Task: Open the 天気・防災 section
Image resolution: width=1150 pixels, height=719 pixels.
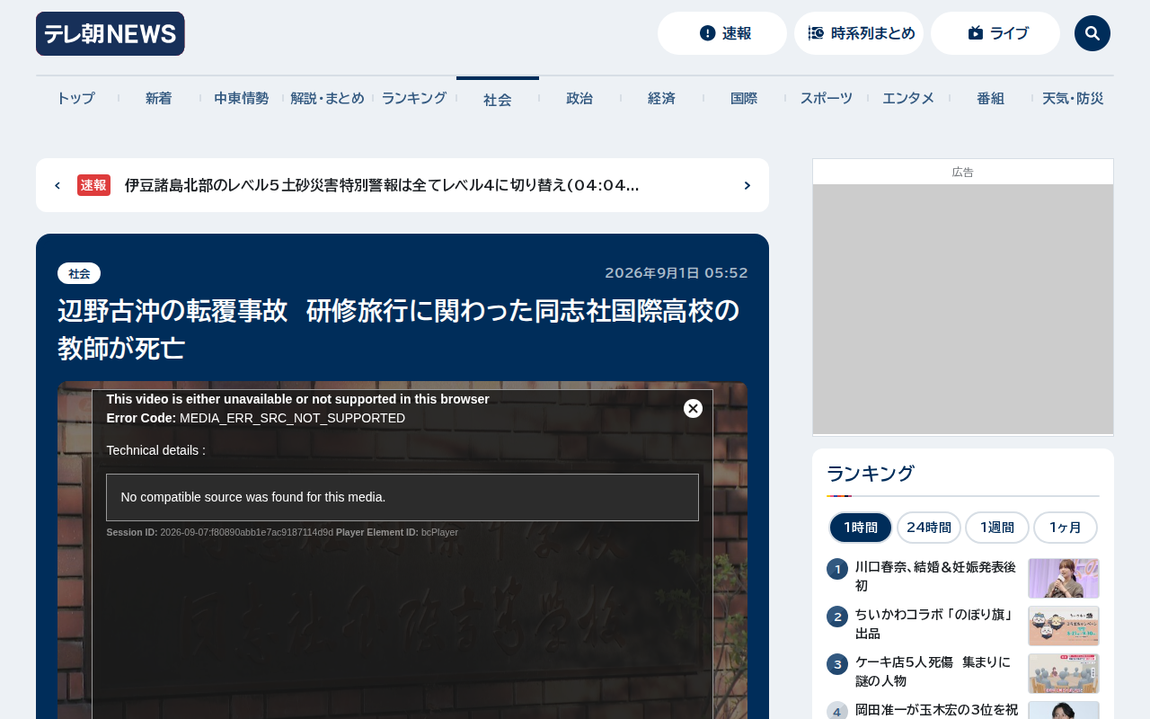Action: pyautogui.click(x=1073, y=98)
